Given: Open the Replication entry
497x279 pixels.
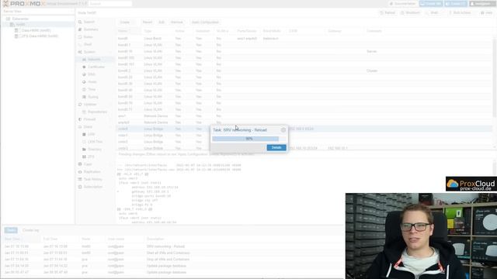Looking at the screenshot, I should pyautogui.click(x=92, y=172).
